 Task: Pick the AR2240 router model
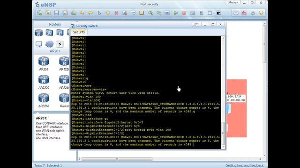(64, 82)
